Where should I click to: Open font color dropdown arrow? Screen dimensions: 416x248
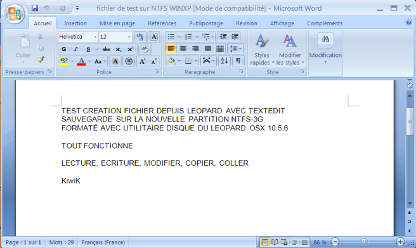[x=89, y=61]
